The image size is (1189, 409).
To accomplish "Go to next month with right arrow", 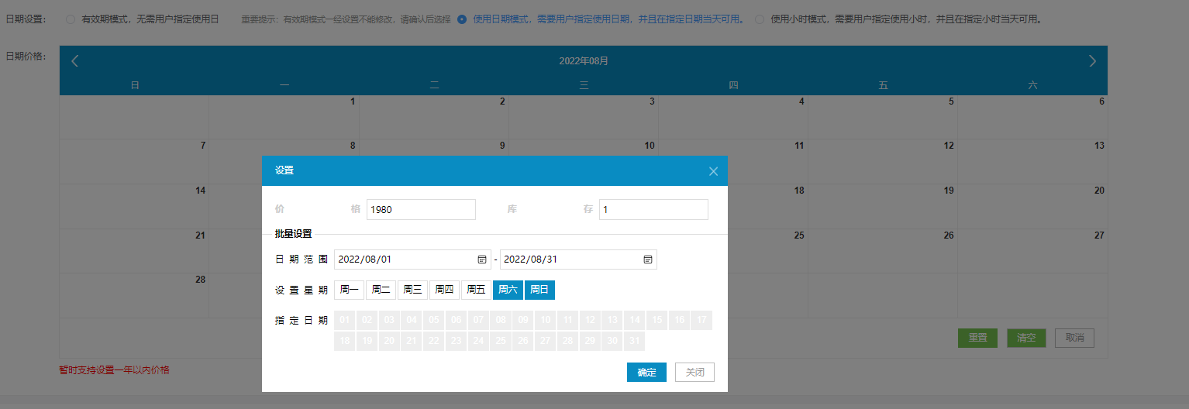I will click(x=1092, y=61).
